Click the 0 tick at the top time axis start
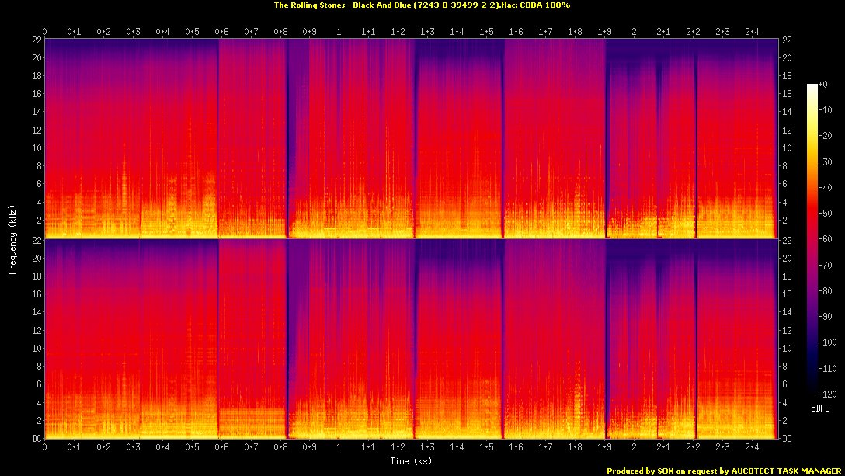Screen dimensions: 845x476 coord(45,32)
